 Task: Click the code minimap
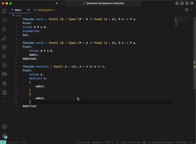pos(181,22)
